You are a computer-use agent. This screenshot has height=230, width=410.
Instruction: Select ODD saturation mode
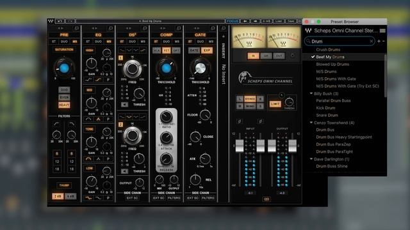click(x=64, y=90)
